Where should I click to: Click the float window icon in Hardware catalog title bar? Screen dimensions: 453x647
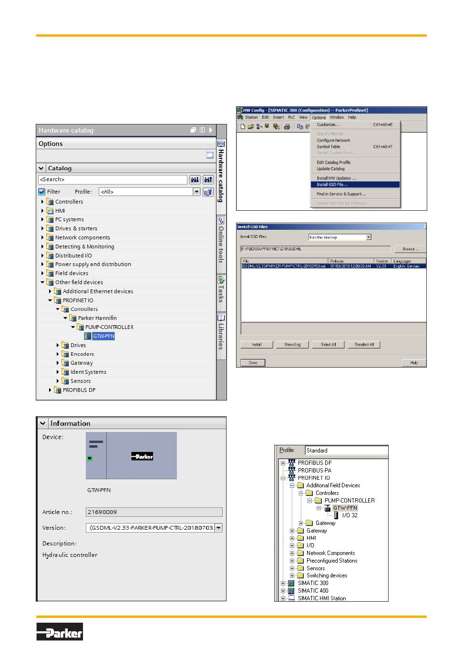click(193, 130)
